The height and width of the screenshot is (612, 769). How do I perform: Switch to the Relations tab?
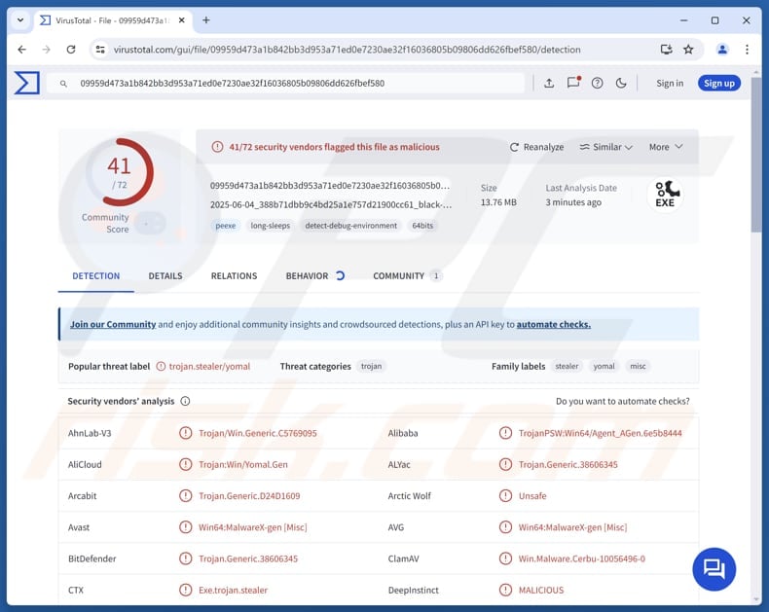coord(234,276)
